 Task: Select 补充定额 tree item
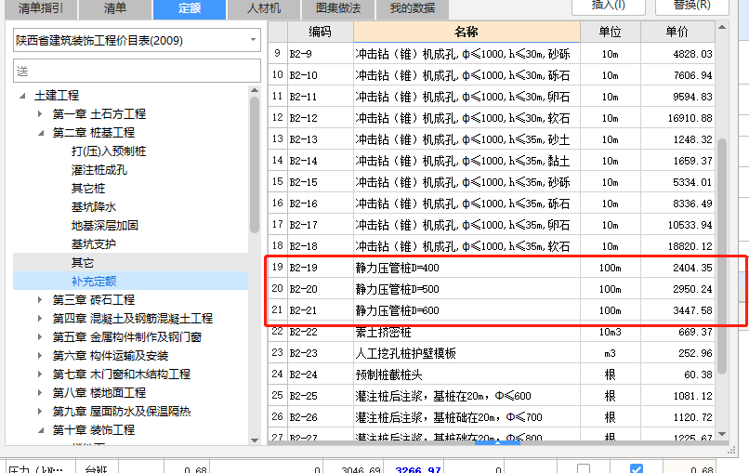94,282
